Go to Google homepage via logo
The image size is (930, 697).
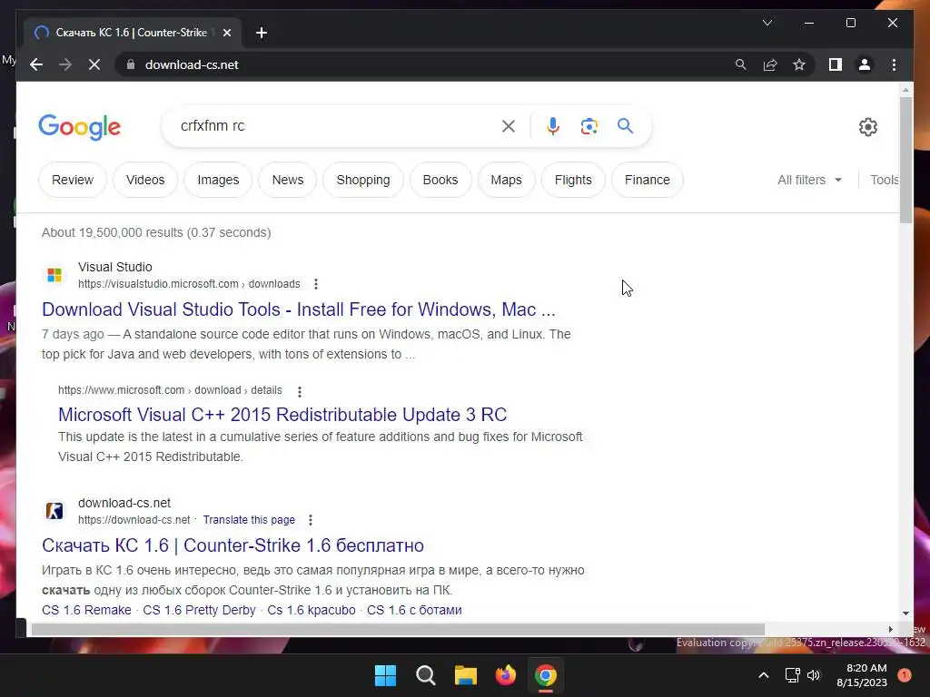[x=80, y=127]
